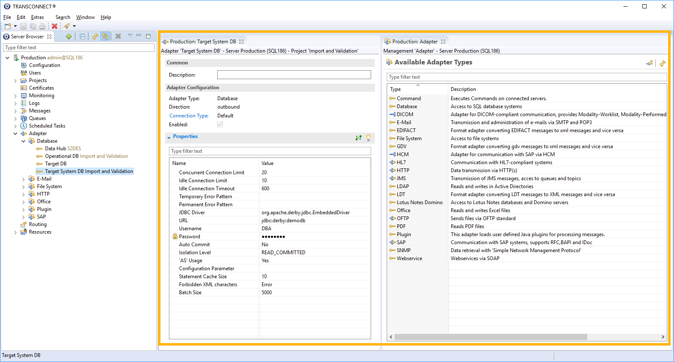674x362 pixels.
Task: Collapse the Database adapter node
Action: click(x=24, y=141)
